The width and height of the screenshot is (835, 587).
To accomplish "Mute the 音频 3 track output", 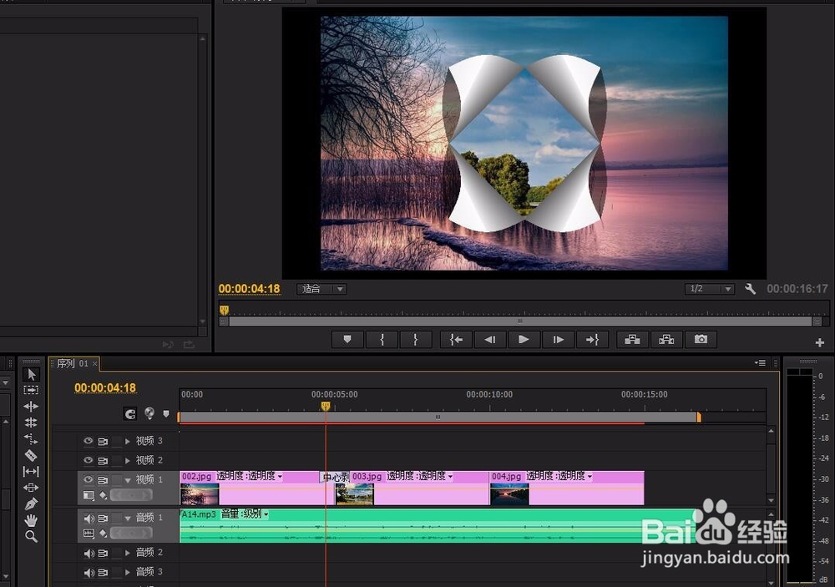I will point(89,572).
